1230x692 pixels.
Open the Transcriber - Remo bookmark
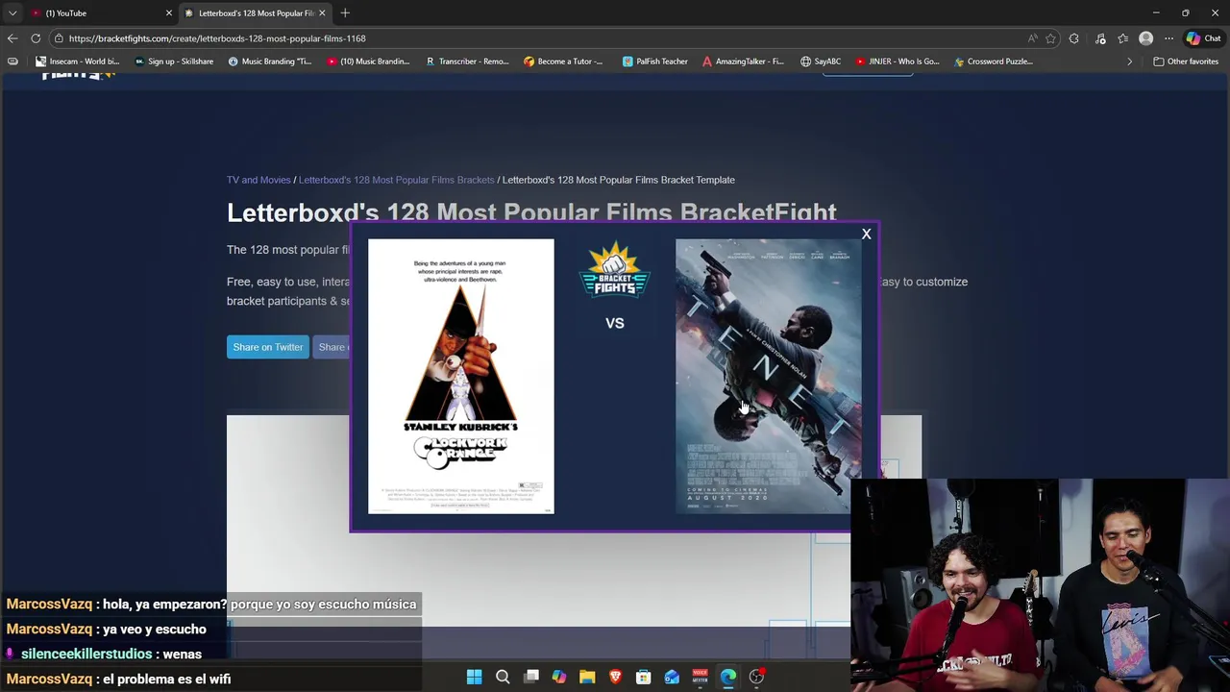(467, 62)
